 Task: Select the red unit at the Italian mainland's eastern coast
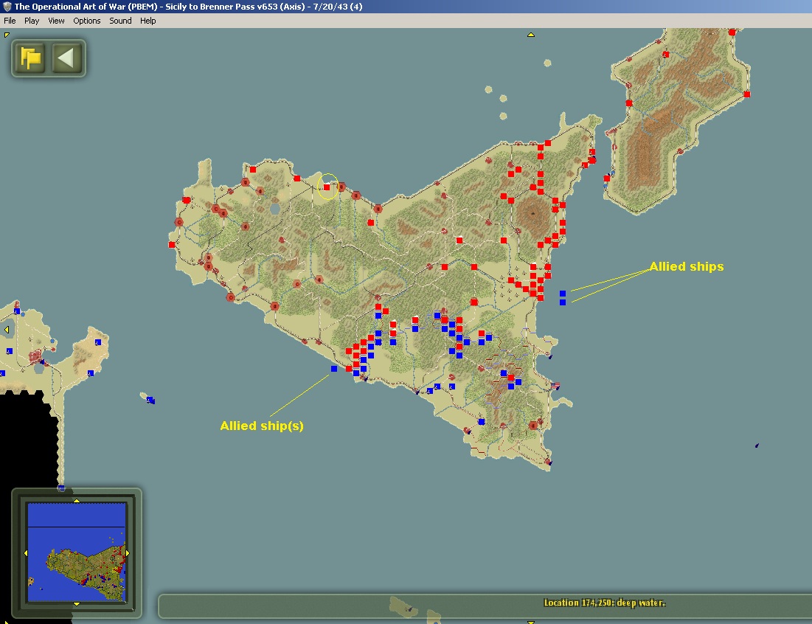747,94
